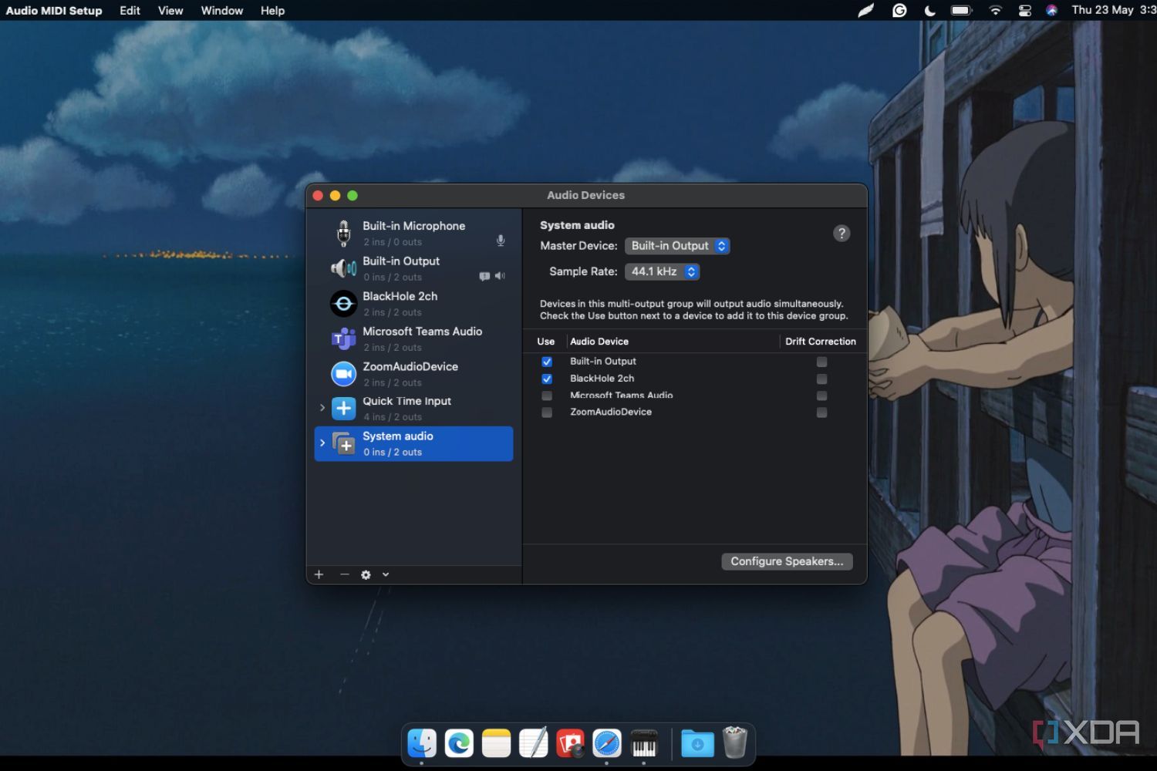
Task: Select the BlackHole 2ch table row name
Action: (602, 379)
